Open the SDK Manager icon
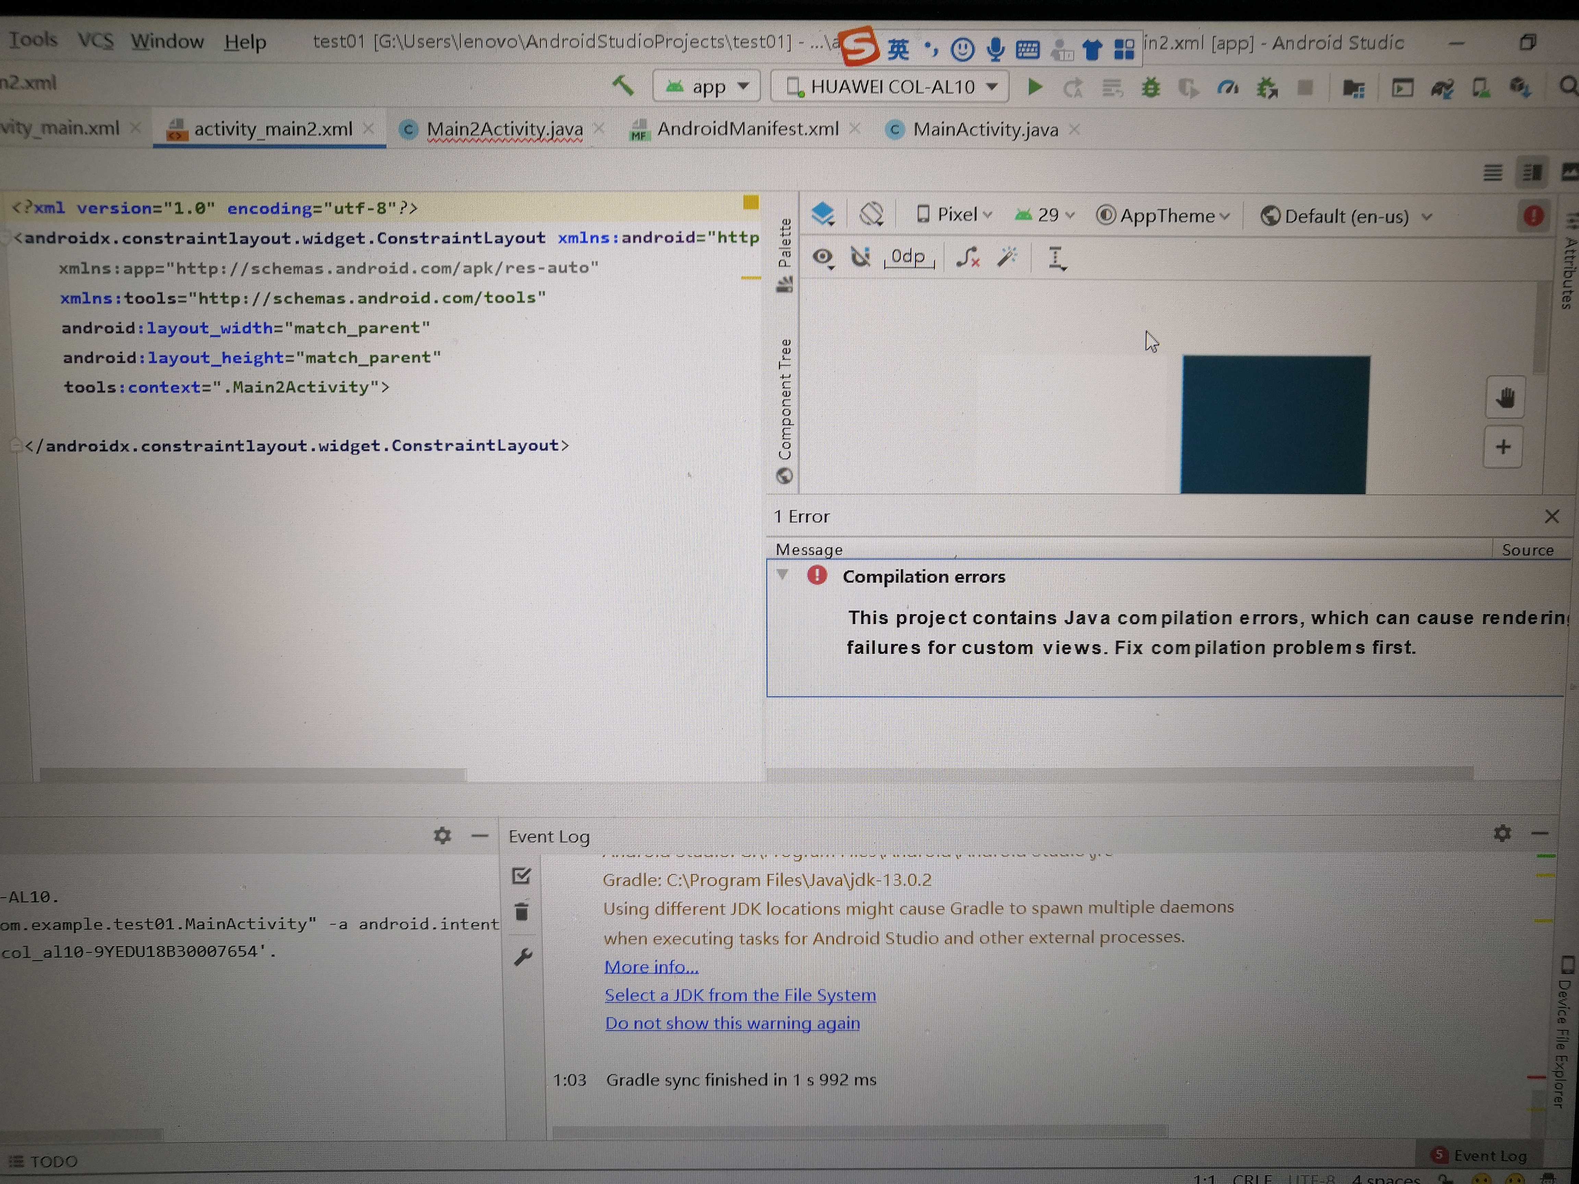The width and height of the screenshot is (1579, 1184). [x=1520, y=88]
